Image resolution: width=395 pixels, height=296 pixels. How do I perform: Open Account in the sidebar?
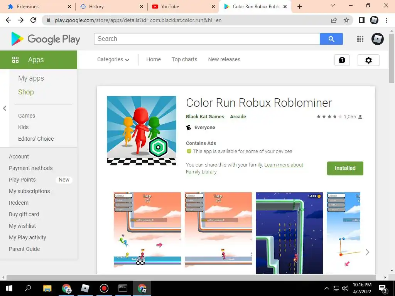[x=19, y=156]
